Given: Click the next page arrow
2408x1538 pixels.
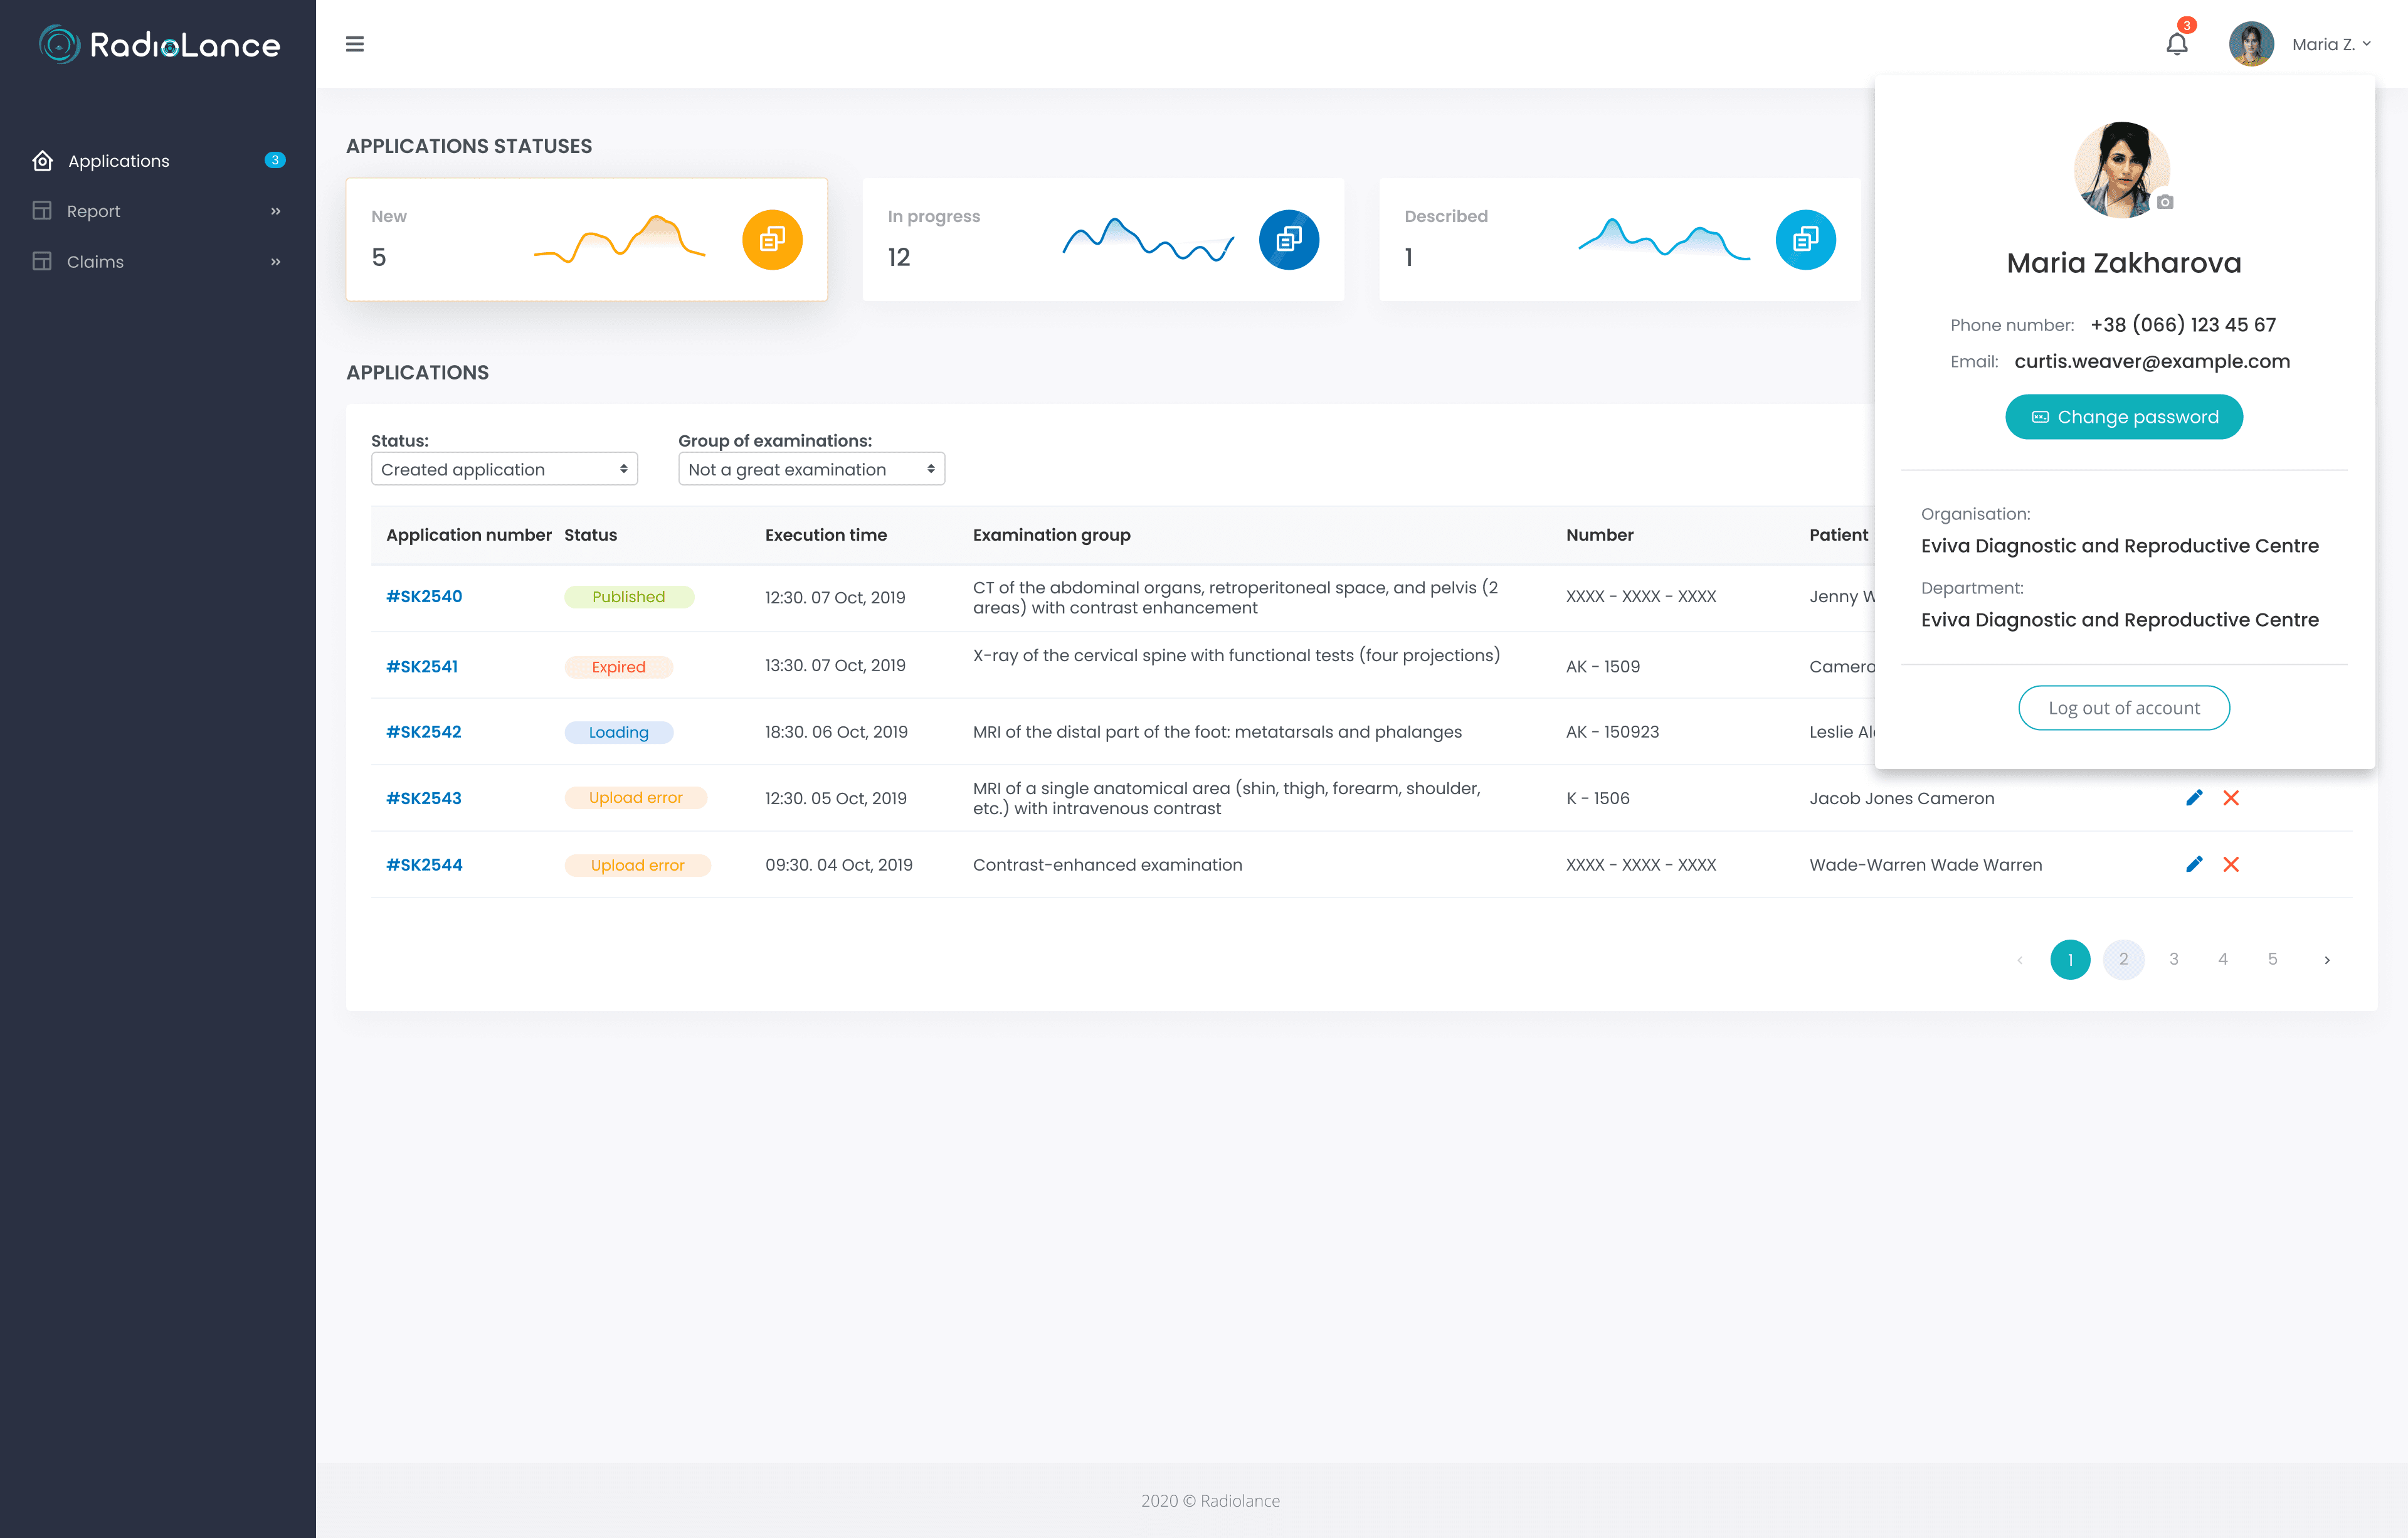Looking at the screenshot, I should 2327,960.
